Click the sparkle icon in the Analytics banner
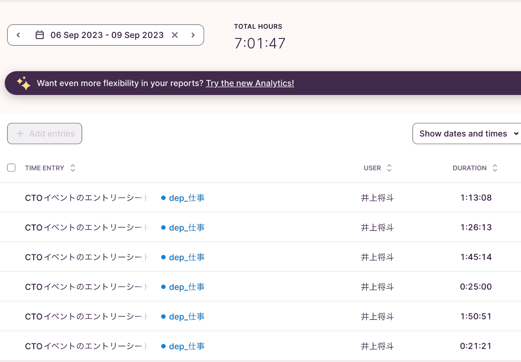This screenshot has height=362, width=521. 23,83
